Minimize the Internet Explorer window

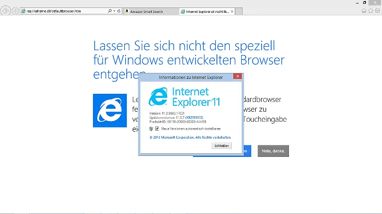[357, 3]
